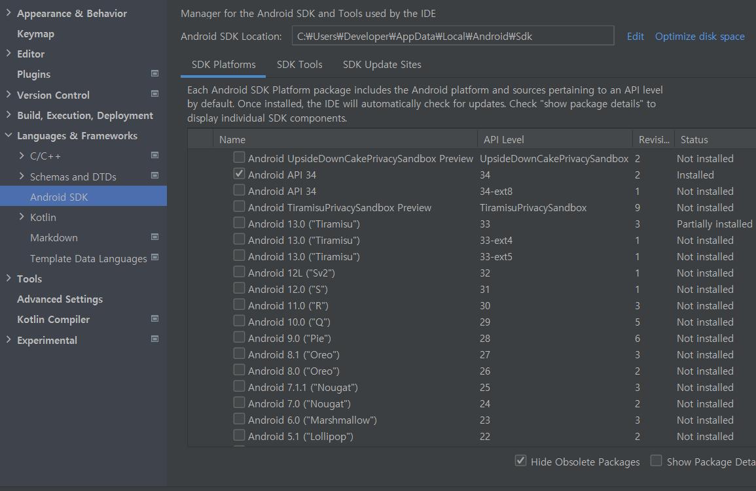Check Android 9.0 Pie checkbox
Image resolution: width=756 pixels, height=491 pixels.
(239, 337)
